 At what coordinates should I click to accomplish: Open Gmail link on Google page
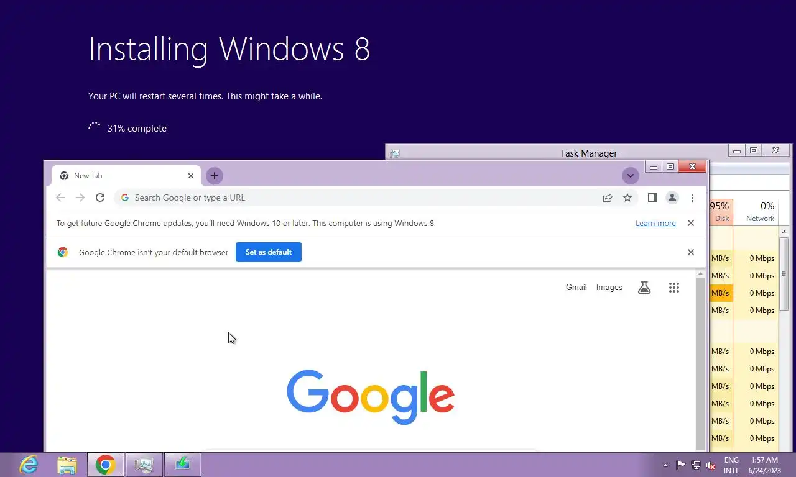pyautogui.click(x=576, y=288)
